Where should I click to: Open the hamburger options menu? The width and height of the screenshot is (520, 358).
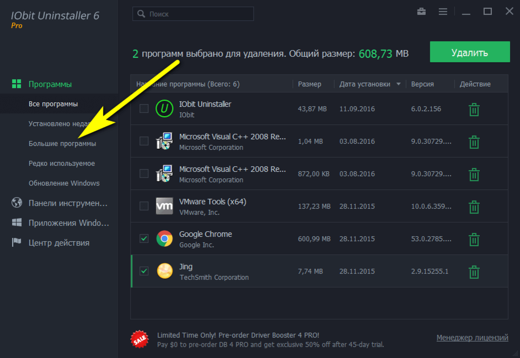pos(443,12)
